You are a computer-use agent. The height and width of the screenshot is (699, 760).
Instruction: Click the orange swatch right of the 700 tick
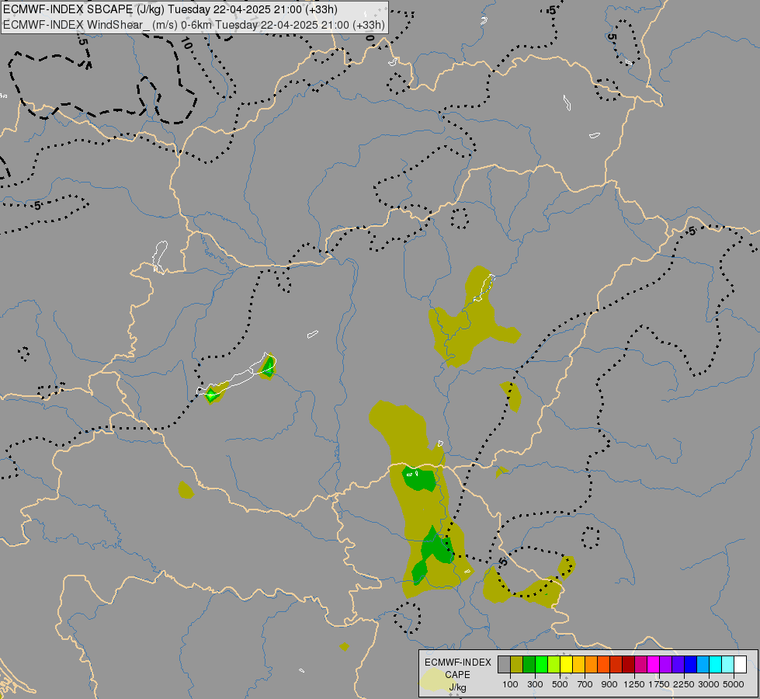click(x=591, y=665)
